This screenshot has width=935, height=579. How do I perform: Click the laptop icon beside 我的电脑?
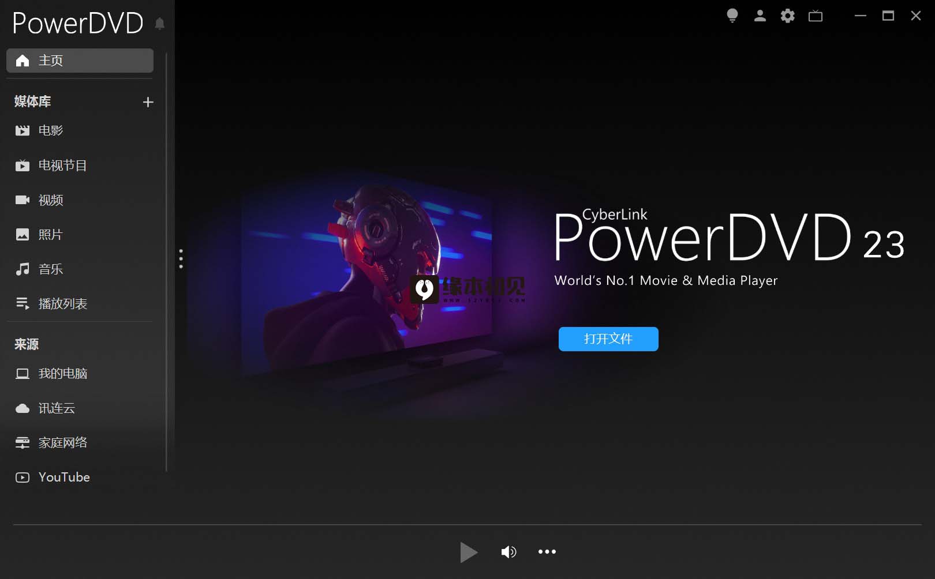coord(23,374)
